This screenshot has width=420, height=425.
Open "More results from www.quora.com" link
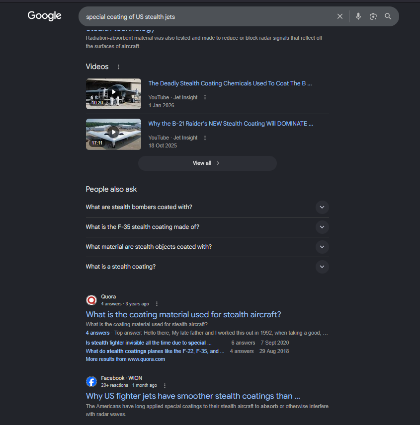coord(125,359)
